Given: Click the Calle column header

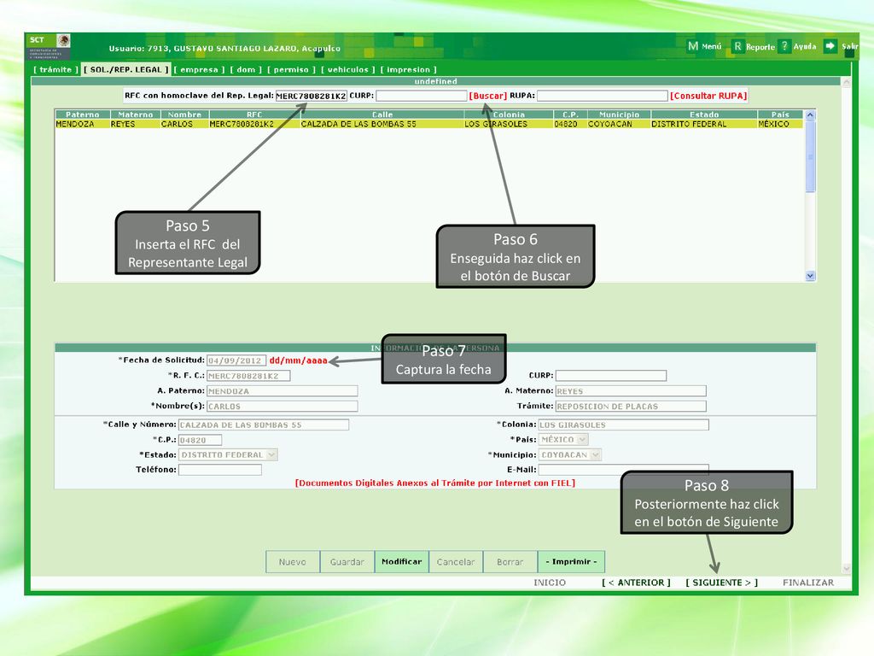Looking at the screenshot, I should [x=382, y=114].
